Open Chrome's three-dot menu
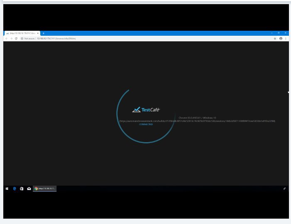The image size is (291, 224). coord(286,39)
